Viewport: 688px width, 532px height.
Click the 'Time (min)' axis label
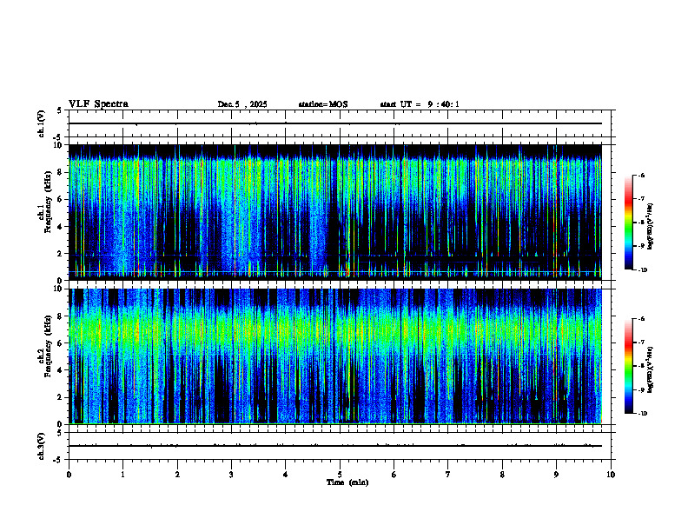click(x=347, y=482)
